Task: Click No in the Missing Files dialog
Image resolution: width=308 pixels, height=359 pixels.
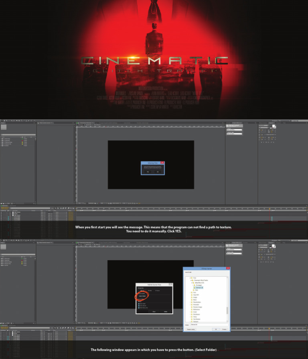Action: coord(158,172)
